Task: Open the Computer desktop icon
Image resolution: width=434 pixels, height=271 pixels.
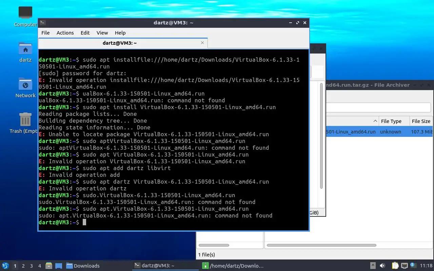Action: click(25, 16)
